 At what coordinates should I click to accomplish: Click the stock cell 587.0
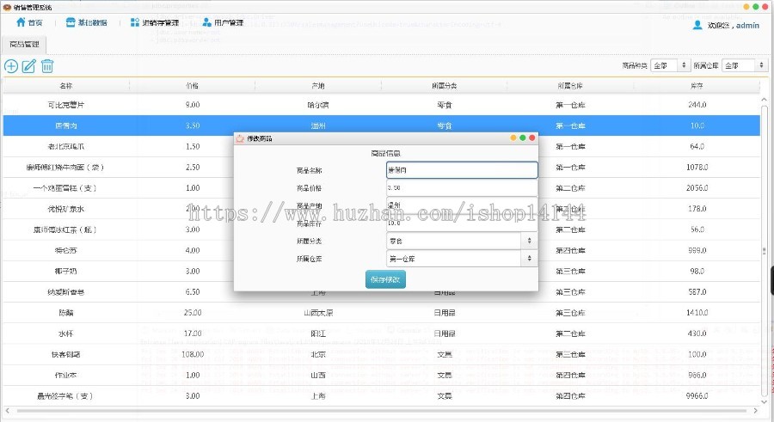click(x=697, y=291)
